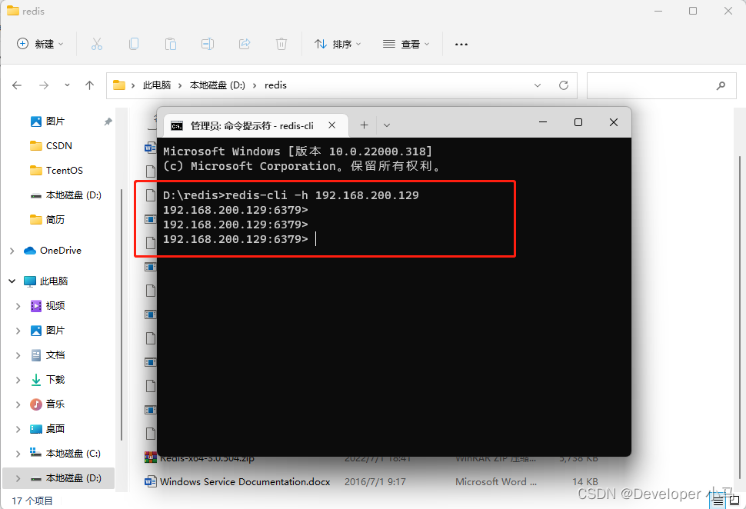The image size is (746, 509).
Task: Select 本地磁盘 (D:) under Quick access
Action: (x=73, y=195)
